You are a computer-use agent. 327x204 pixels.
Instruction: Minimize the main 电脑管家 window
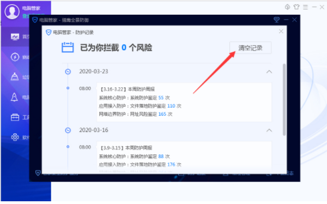coord(314,7)
